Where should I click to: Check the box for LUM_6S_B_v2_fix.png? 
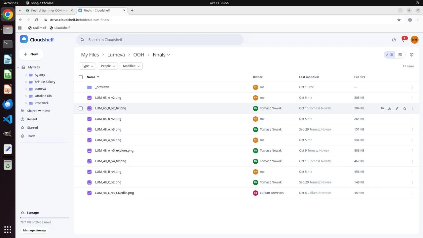pyautogui.click(x=81, y=108)
